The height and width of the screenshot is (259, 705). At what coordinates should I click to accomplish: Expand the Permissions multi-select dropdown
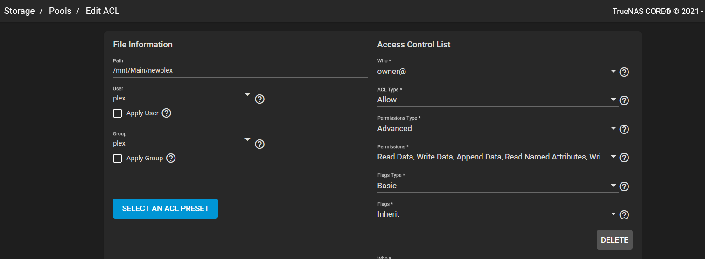[497, 157]
